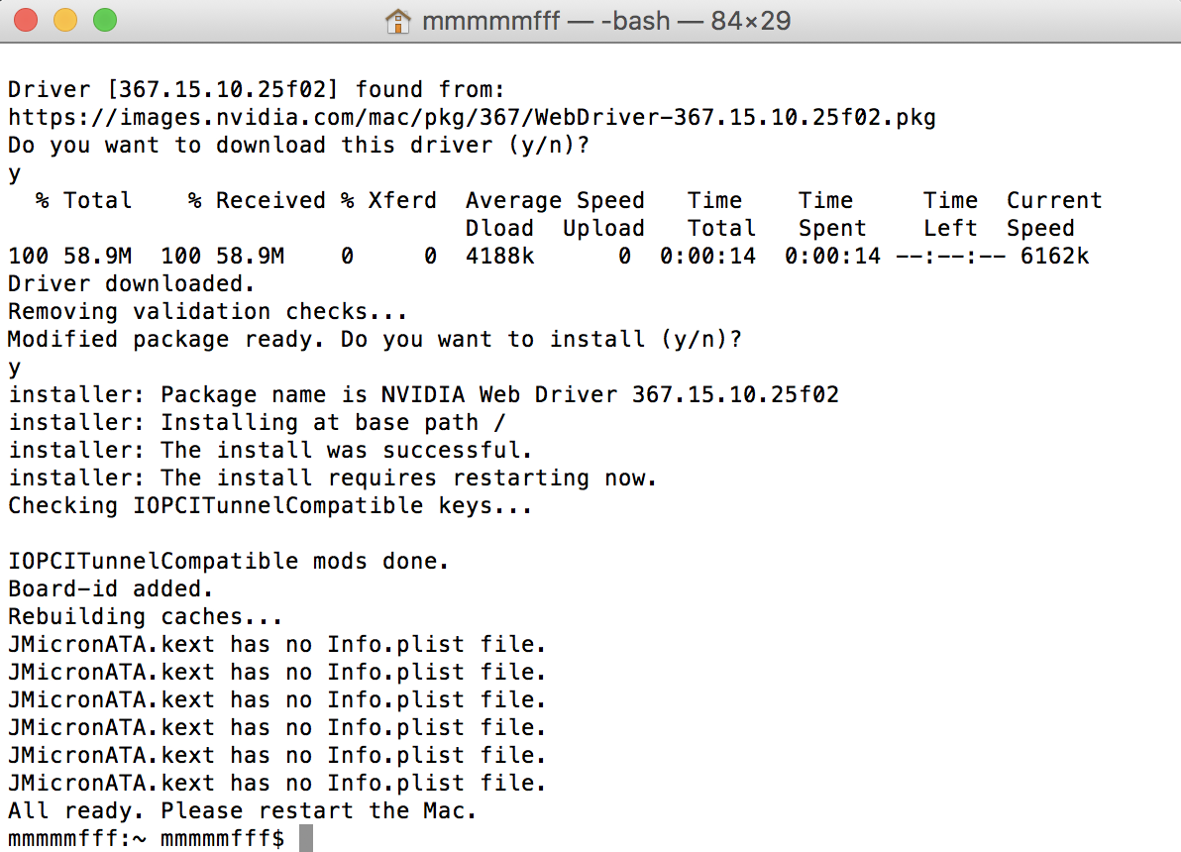The image size is (1181, 852).
Task: Click the "Modified package ready" install prompt line
Action: [x=375, y=340]
